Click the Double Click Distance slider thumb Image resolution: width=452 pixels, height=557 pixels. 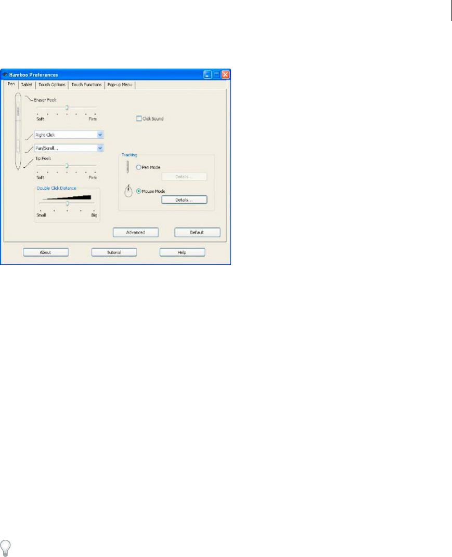click(67, 204)
